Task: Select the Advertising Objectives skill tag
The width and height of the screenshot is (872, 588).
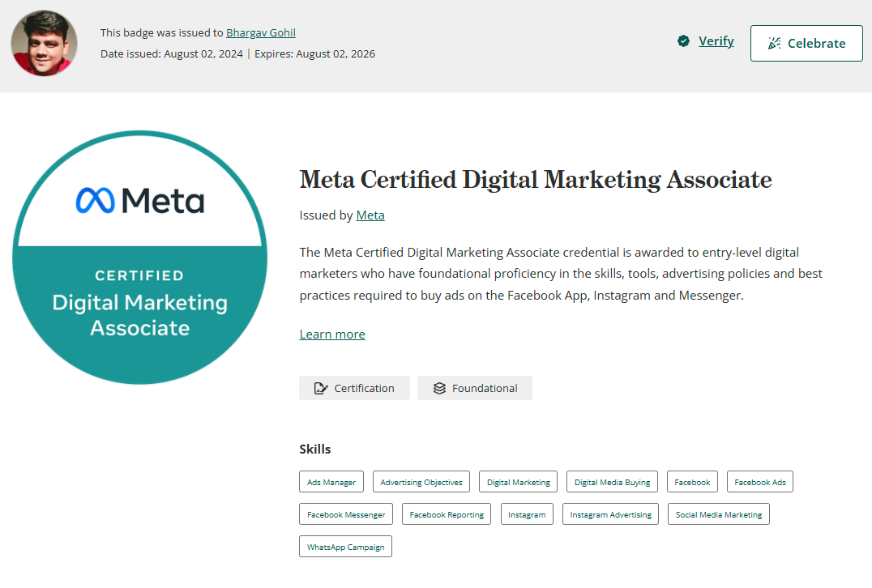Action: coord(421,481)
